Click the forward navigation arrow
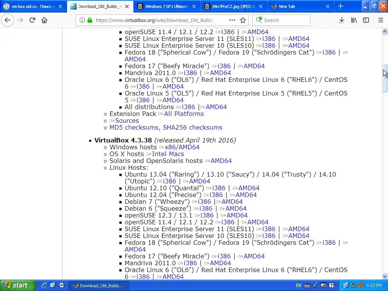 click(x=20, y=20)
